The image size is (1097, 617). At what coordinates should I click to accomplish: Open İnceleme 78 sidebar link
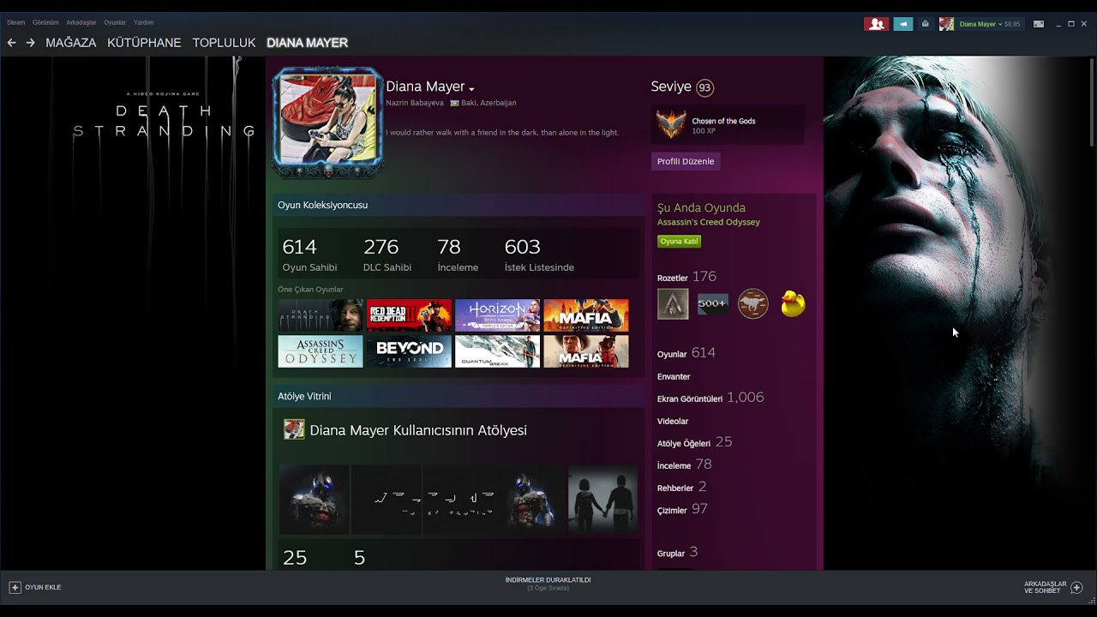[684, 464]
